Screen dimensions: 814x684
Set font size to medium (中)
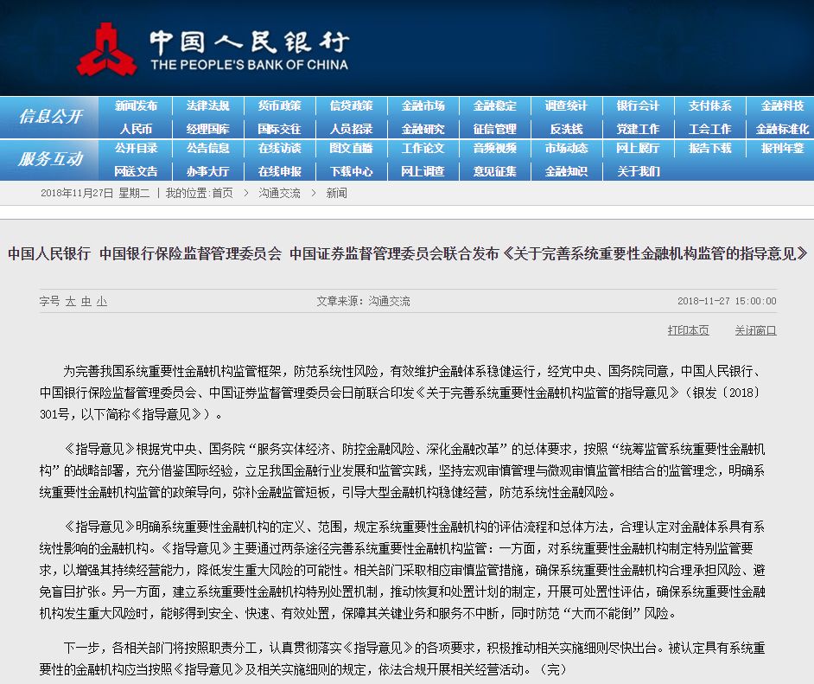point(86,302)
